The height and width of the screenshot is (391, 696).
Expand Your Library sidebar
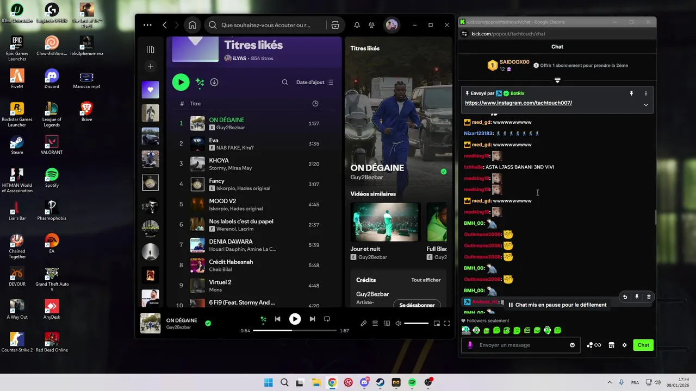[x=151, y=49]
